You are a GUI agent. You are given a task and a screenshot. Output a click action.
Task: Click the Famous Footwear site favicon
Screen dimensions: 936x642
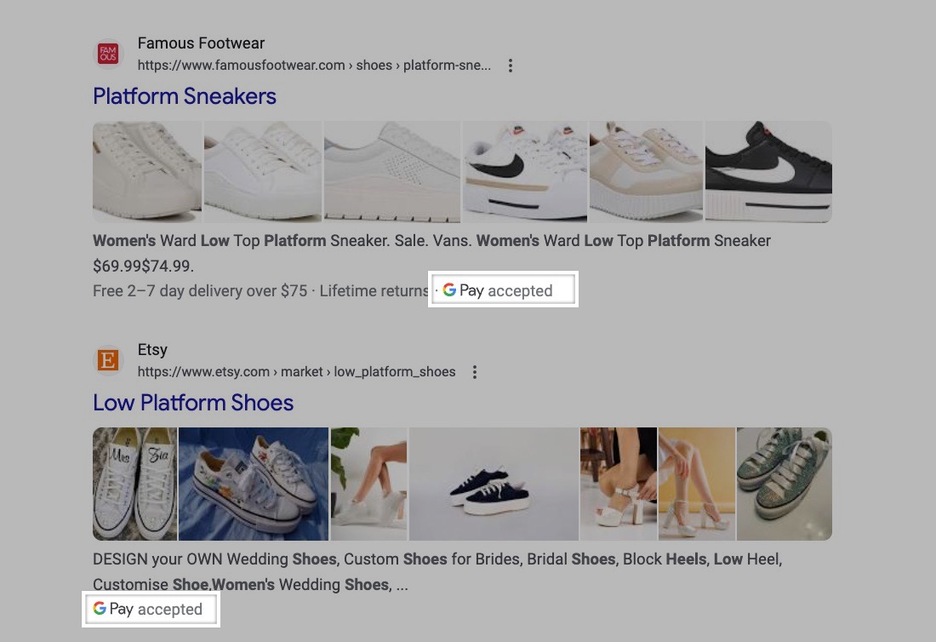coord(108,54)
